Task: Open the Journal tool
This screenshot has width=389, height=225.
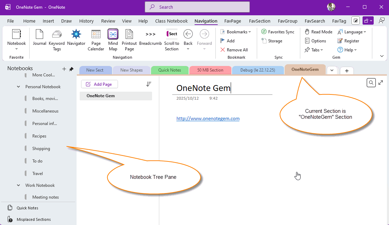Action: coord(39,37)
